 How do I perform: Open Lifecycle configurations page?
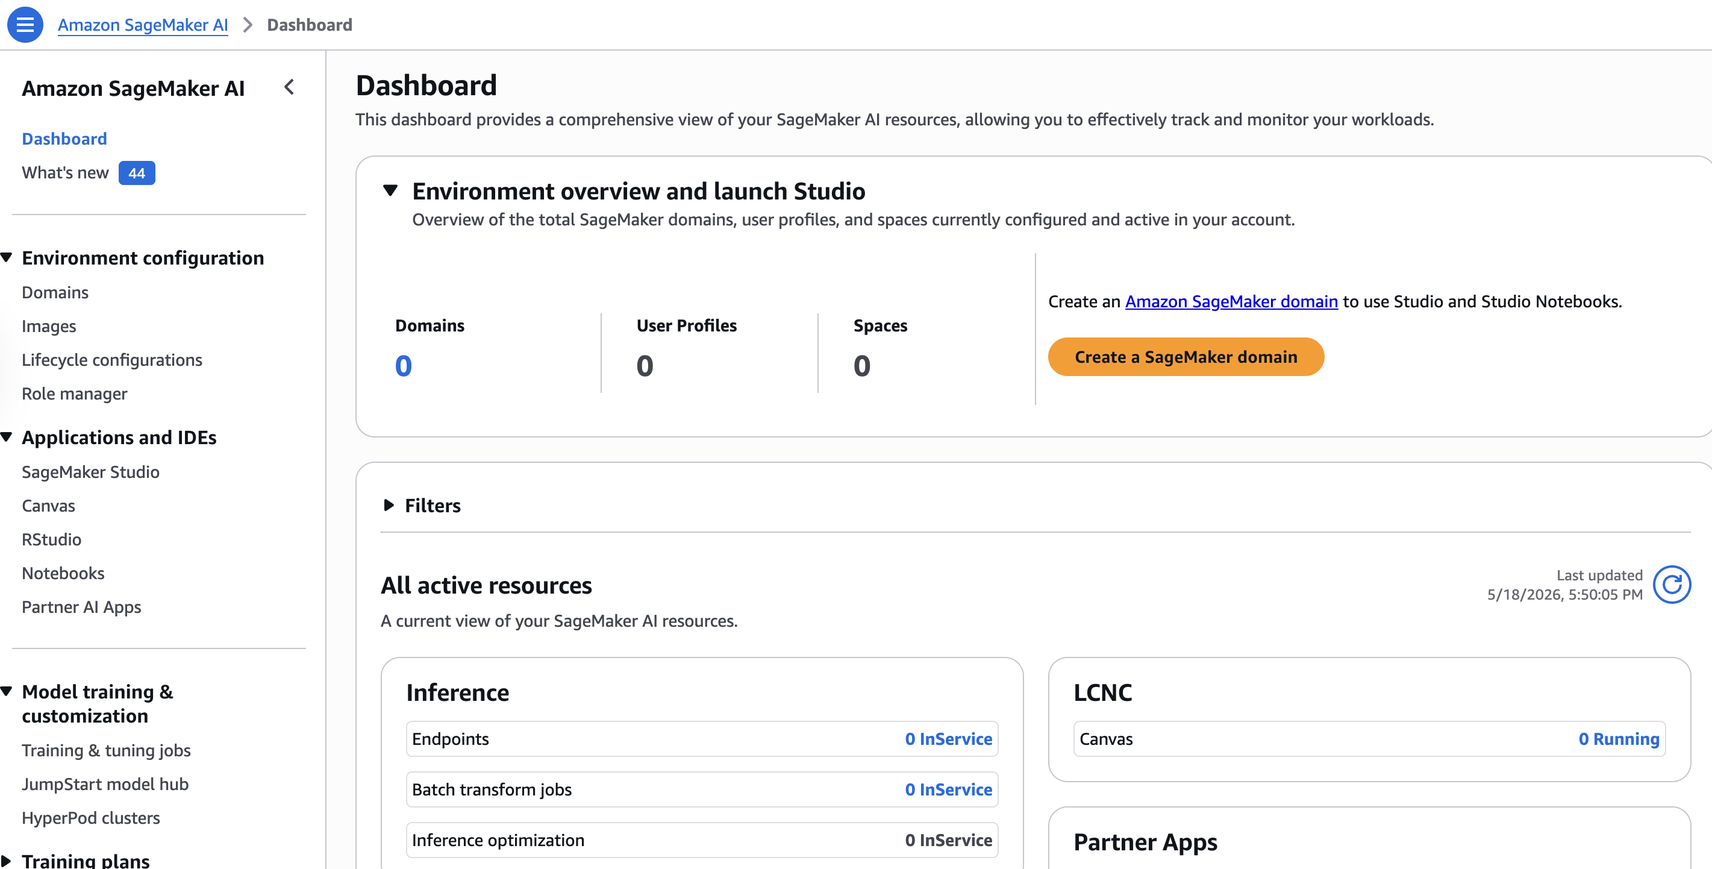coord(112,360)
